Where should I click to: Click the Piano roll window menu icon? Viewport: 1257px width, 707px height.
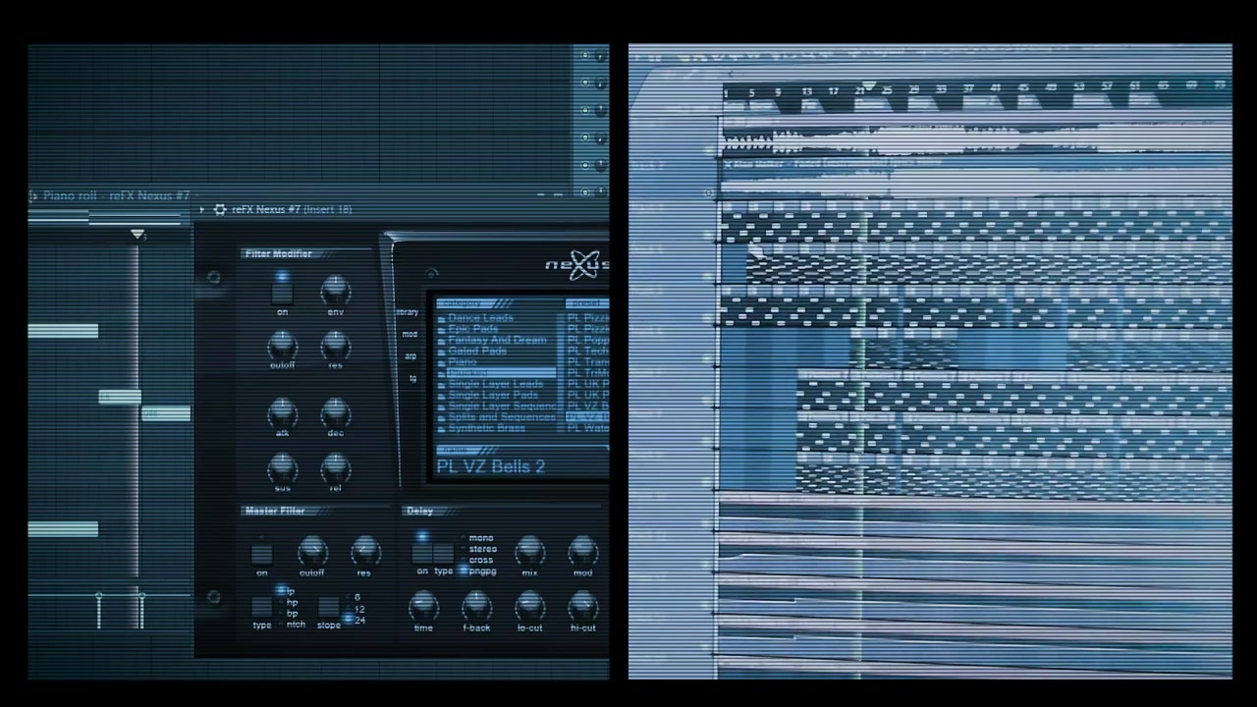33,196
